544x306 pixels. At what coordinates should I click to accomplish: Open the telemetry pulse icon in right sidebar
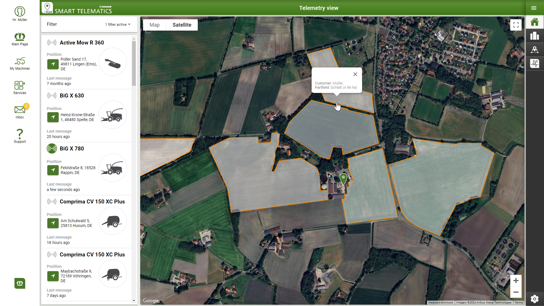534,63
